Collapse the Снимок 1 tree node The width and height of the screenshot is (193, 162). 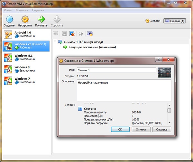pos(55,42)
